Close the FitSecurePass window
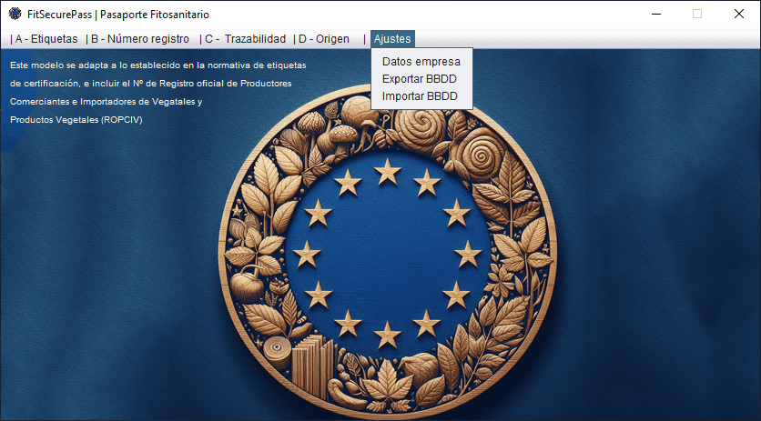 (x=739, y=14)
